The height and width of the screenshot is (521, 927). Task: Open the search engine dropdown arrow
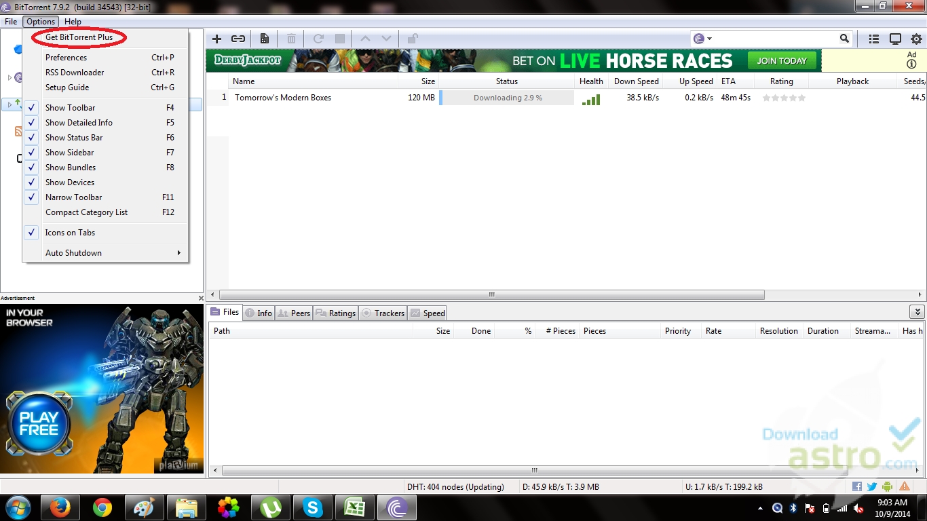click(x=710, y=39)
